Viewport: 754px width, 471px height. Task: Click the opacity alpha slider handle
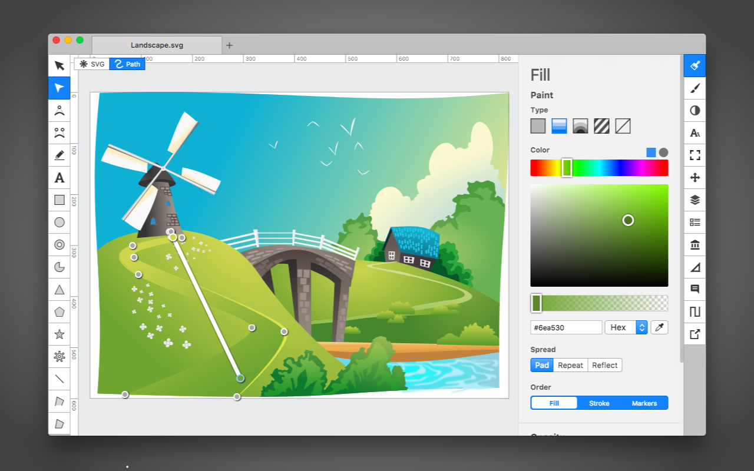tap(536, 303)
